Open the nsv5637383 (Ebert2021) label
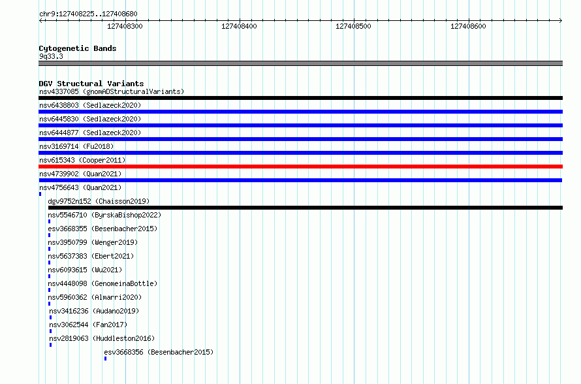 (91, 256)
